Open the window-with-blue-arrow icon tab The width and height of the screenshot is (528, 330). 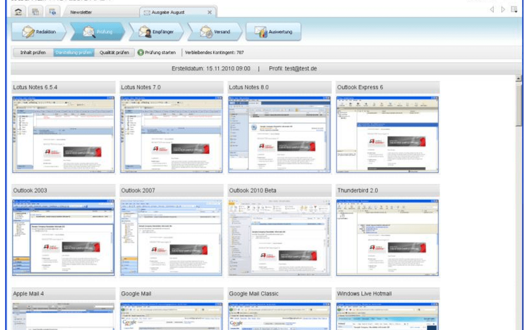click(52, 12)
